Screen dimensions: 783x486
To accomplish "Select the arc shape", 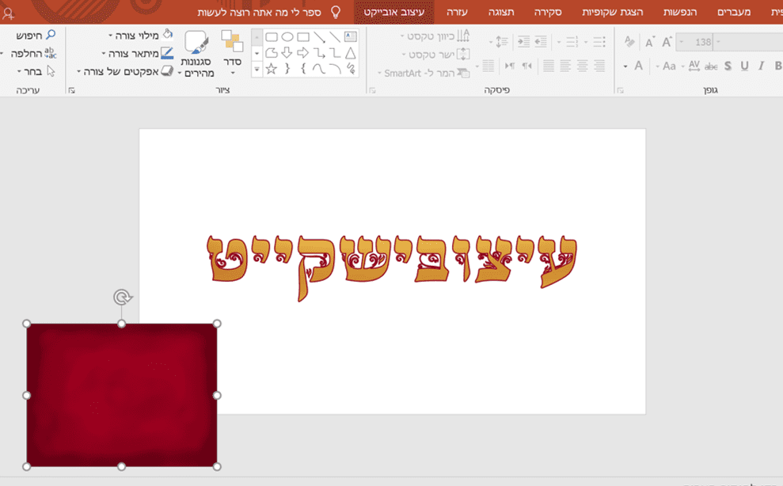I will pos(335,68).
